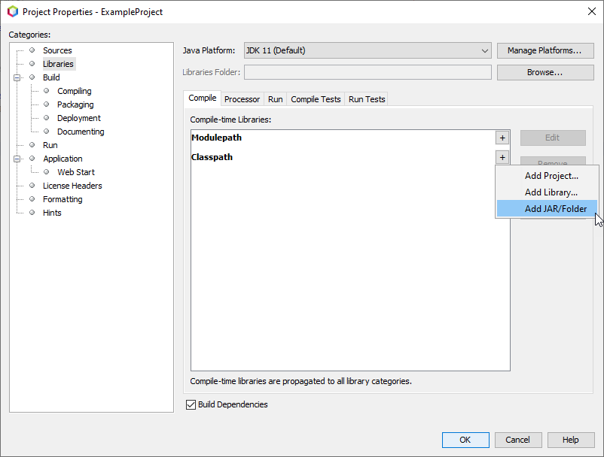Collapse the Build tree branch
This screenshot has width=604, height=457.
coord(17,77)
